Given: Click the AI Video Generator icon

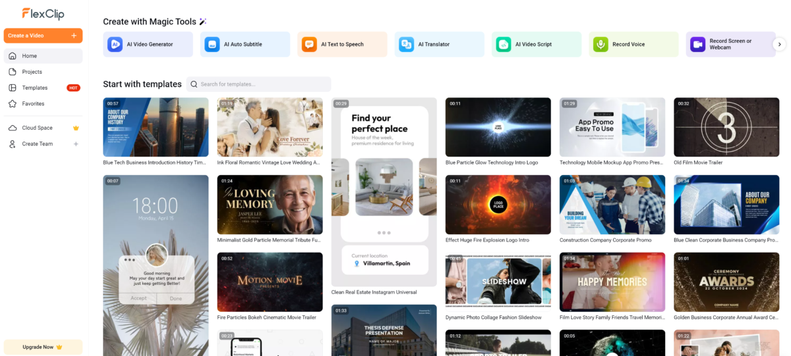Looking at the screenshot, I should point(115,44).
